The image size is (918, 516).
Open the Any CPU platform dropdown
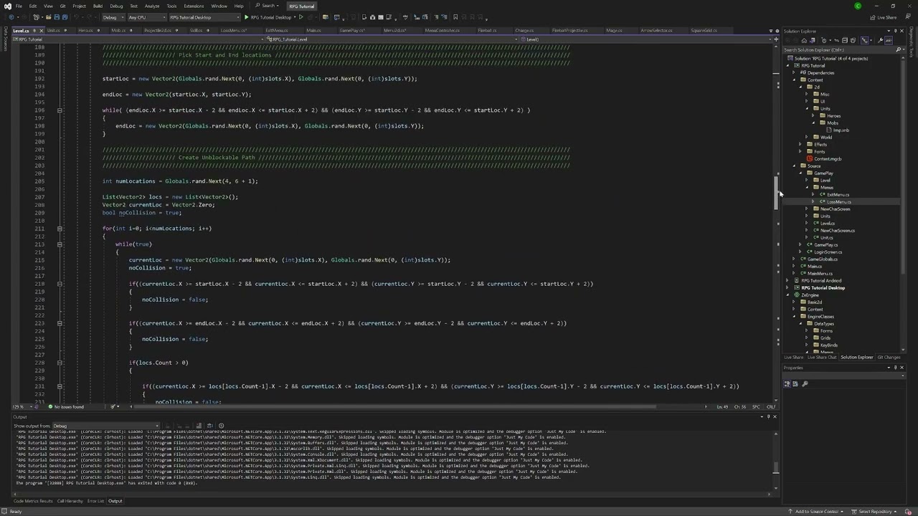[x=146, y=17]
